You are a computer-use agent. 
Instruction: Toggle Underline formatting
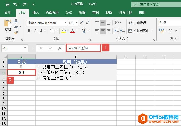point(41,31)
